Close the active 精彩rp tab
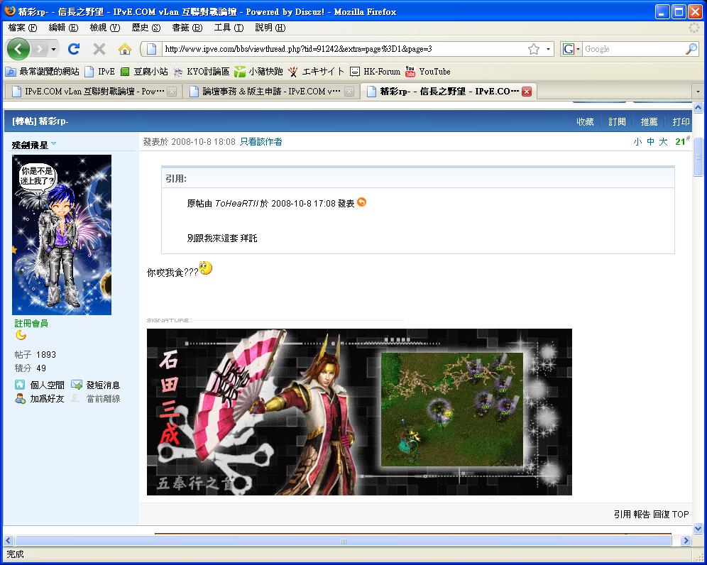This screenshot has height=565, width=707. point(527,92)
